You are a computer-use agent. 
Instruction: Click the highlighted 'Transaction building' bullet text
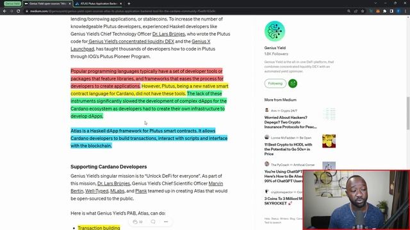99,227
